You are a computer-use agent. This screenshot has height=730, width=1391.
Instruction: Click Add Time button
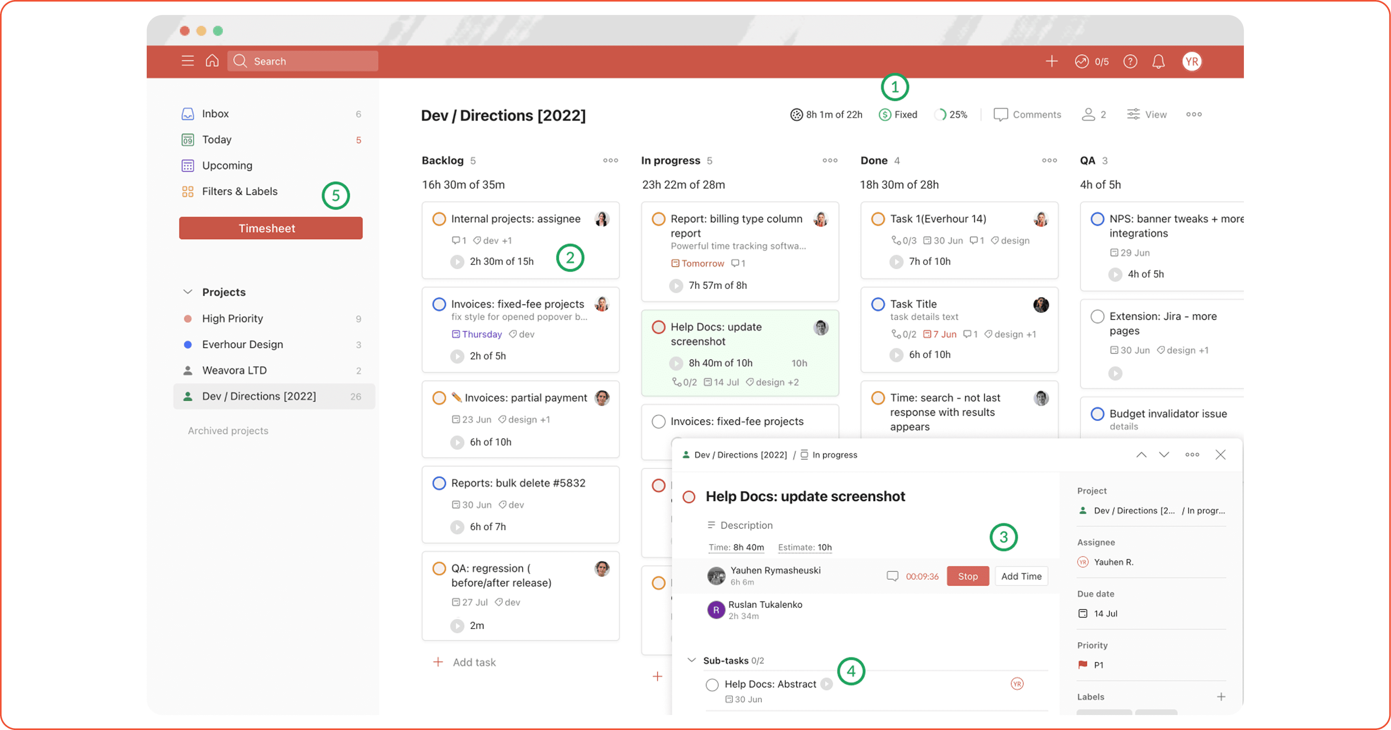coord(1021,576)
